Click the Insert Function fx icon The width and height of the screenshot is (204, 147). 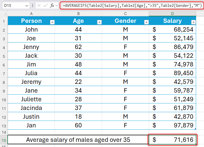[52, 5]
